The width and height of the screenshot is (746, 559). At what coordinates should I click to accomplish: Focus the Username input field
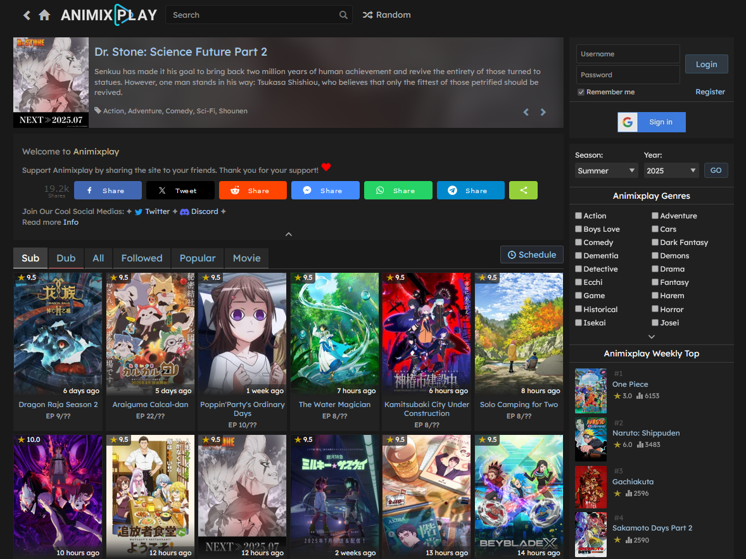[x=628, y=54]
